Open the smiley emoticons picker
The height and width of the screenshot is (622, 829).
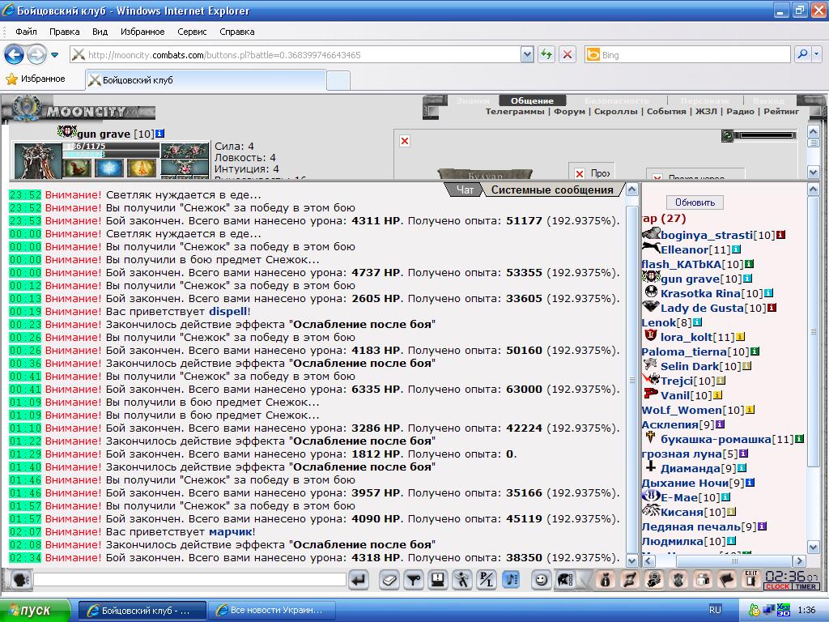[x=540, y=580]
